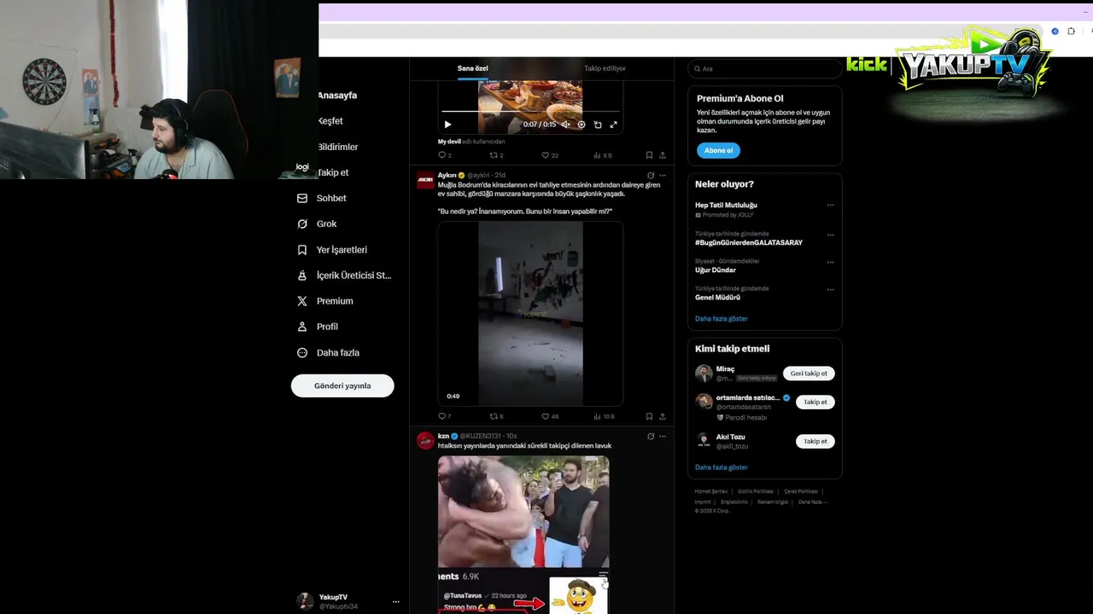Share the My devil video post
Image resolution: width=1093 pixels, height=614 pixels.
point(663,155)
